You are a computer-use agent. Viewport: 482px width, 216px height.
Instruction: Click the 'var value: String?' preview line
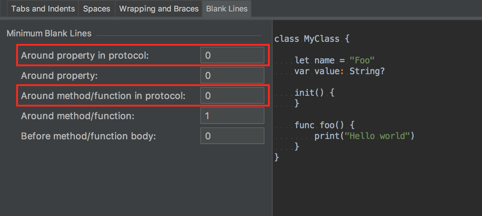[x=340, y=71]
